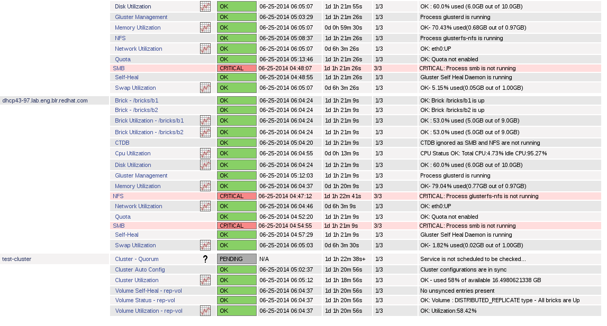Viewport: 607px width, 326px height.
Task: Click the PENDING status cell for Cluster Quorum
Action: [237, 259]
